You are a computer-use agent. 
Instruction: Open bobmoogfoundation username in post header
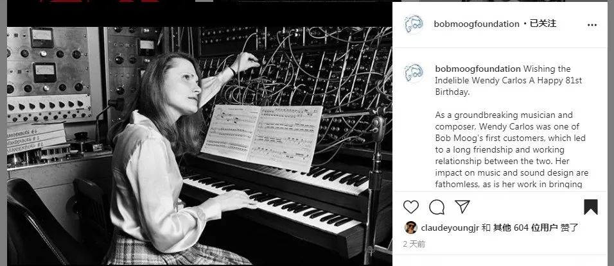tap(477, 24)
